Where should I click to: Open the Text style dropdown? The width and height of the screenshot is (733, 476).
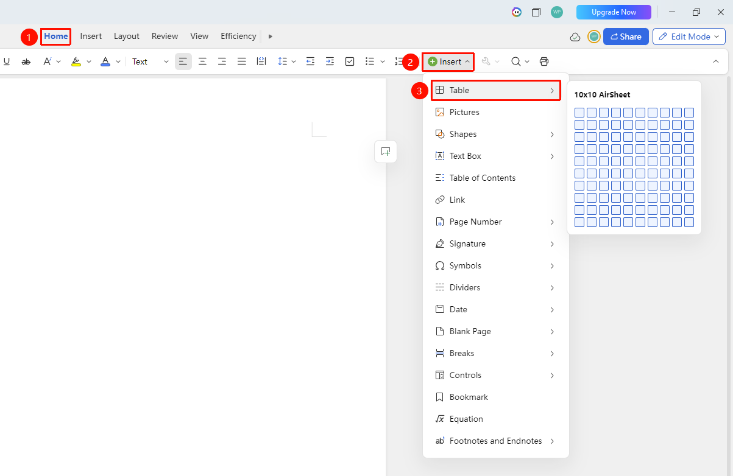(x=150, y=61)
